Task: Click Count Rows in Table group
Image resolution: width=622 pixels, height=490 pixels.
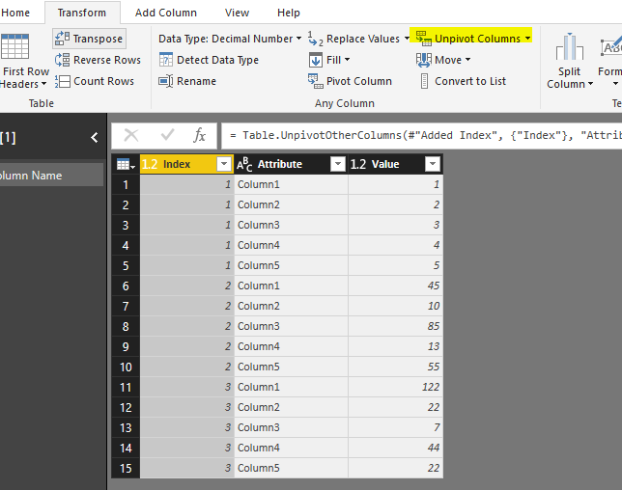Action: 95,81
